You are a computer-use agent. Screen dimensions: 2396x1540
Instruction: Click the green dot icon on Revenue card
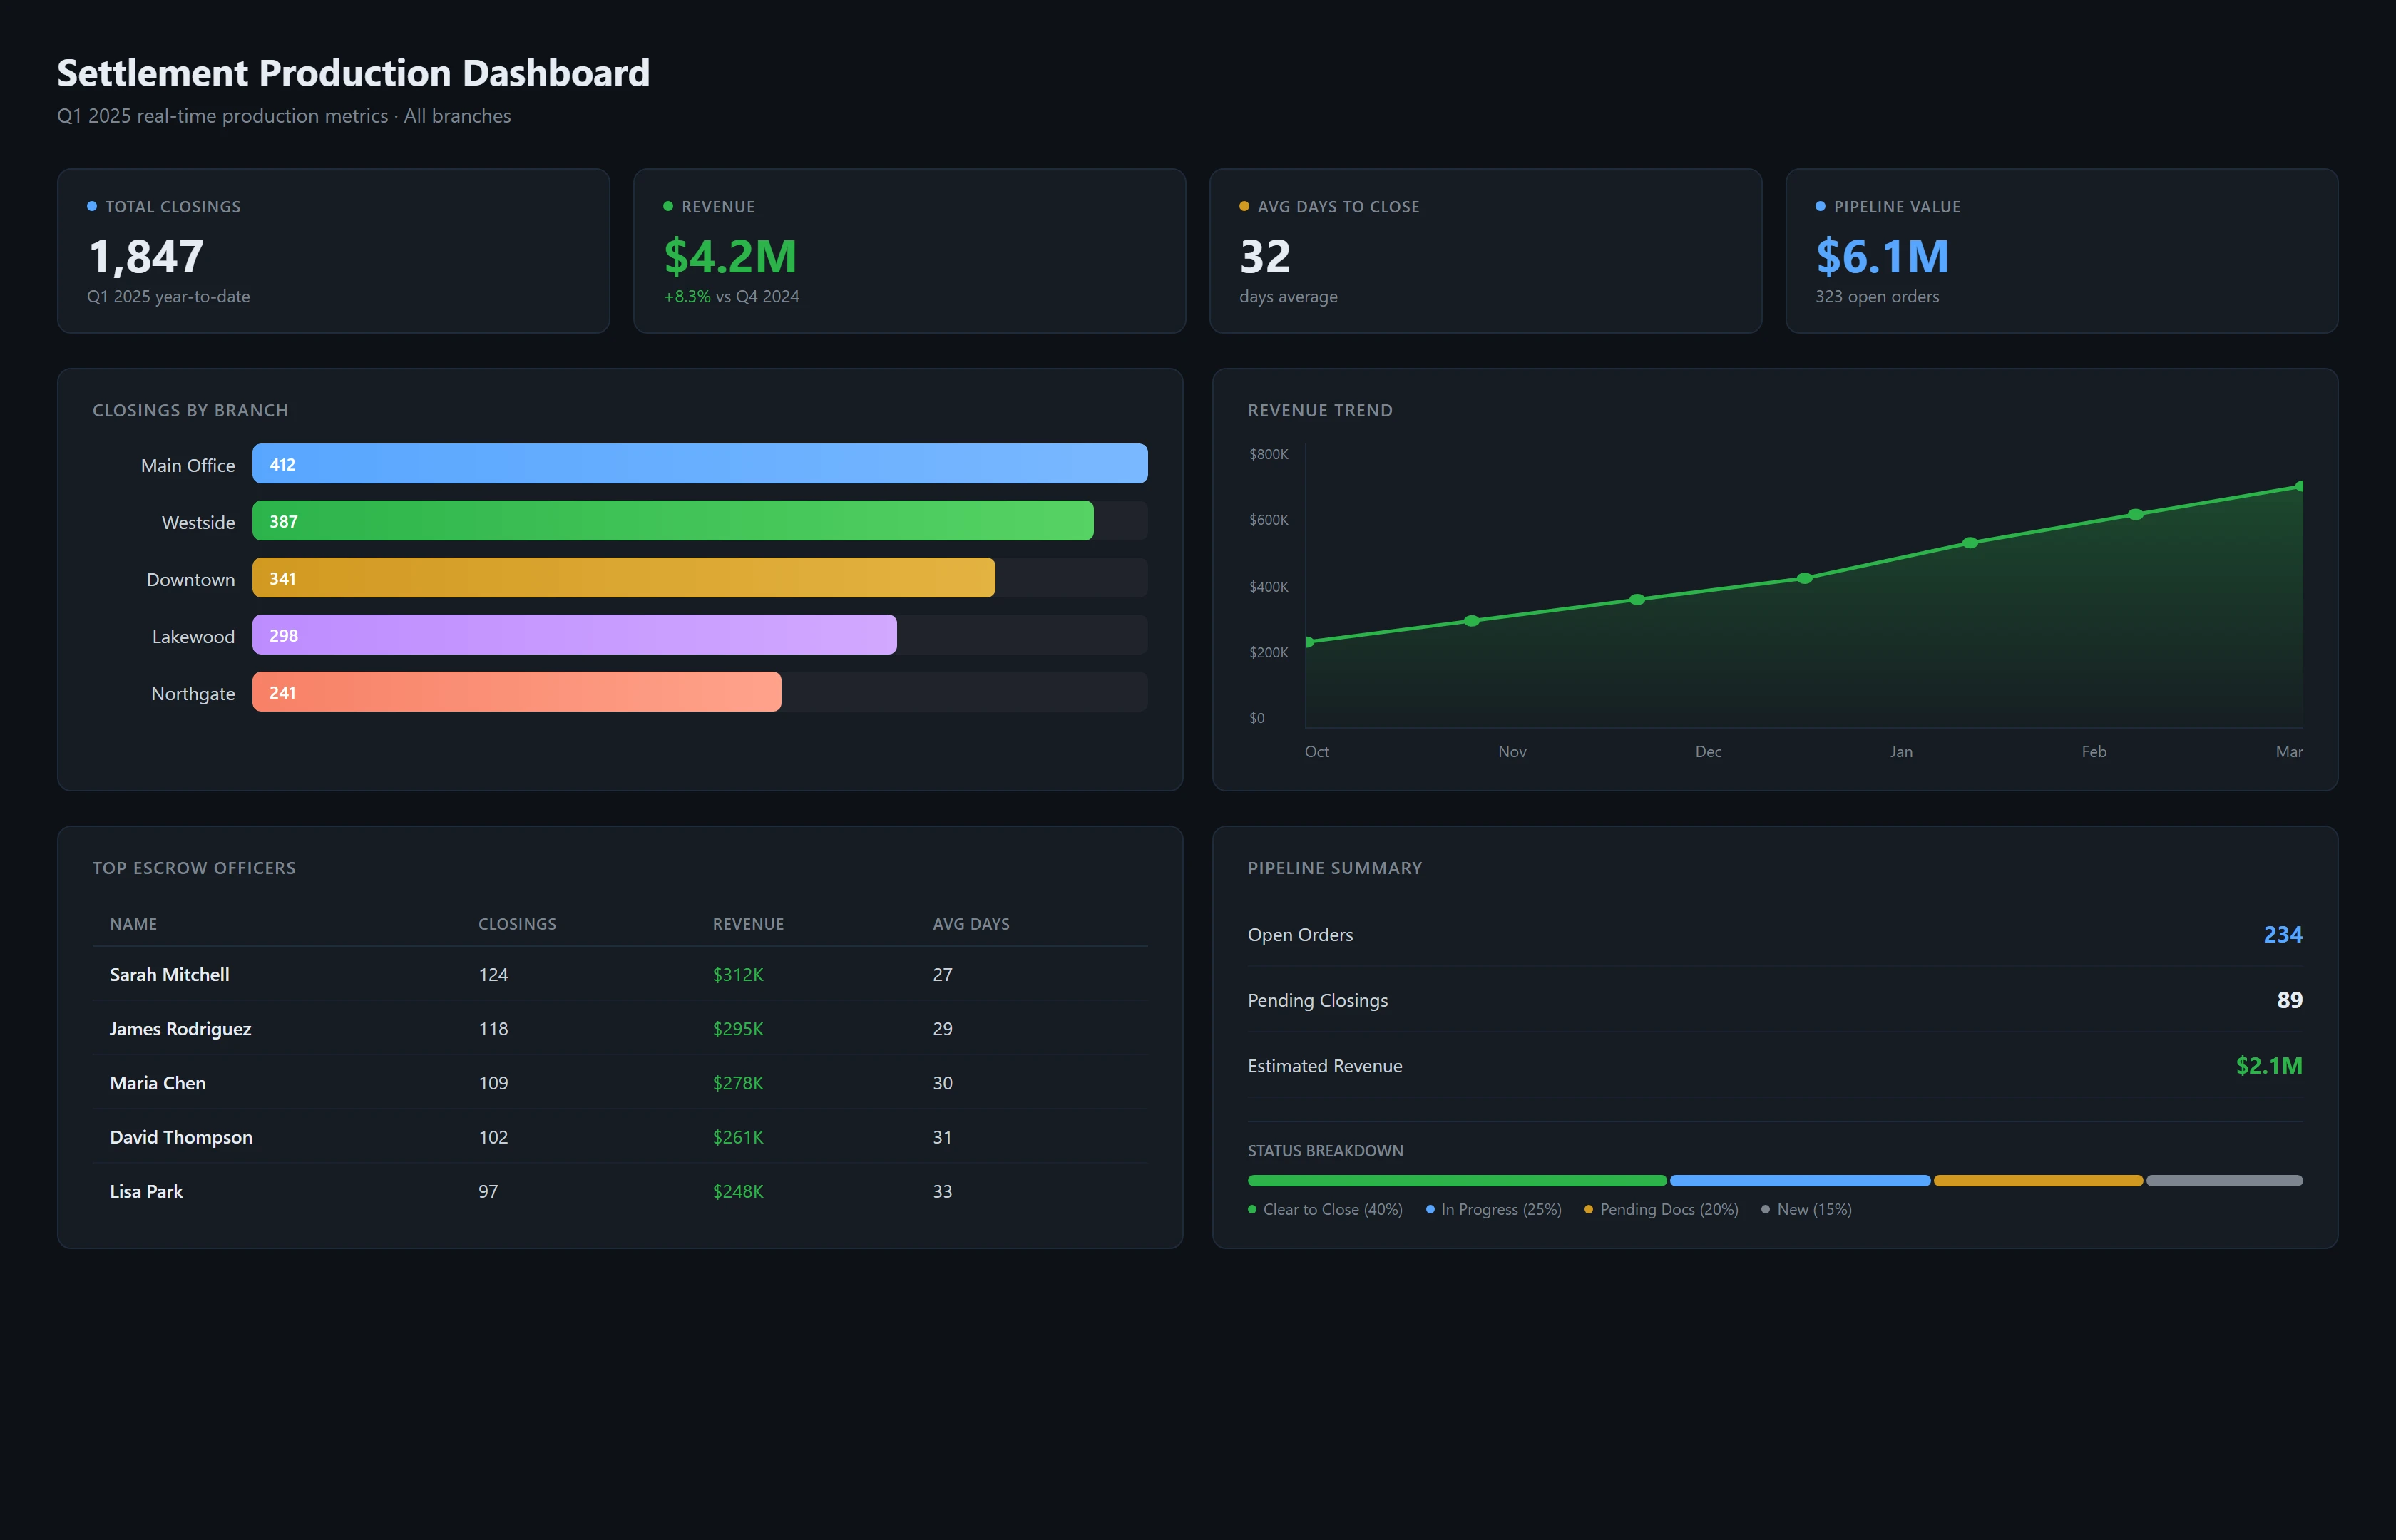tap(668, 206)
